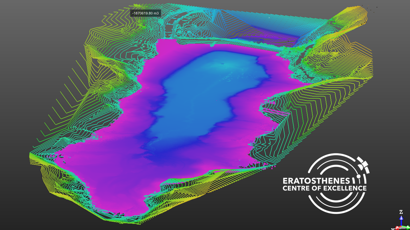
Task: Click the CENTRE OF EXCELLENCE text
Action: (x=324, y=188)
